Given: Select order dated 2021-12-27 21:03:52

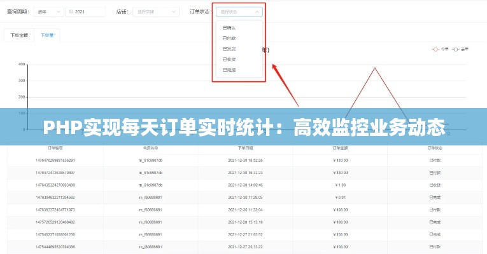Looking at the screenshot, I should click(243, 235).
